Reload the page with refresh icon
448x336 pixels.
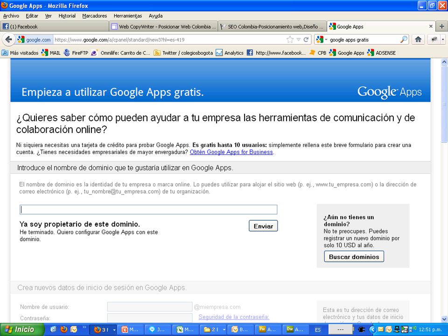tap(306, 40)
